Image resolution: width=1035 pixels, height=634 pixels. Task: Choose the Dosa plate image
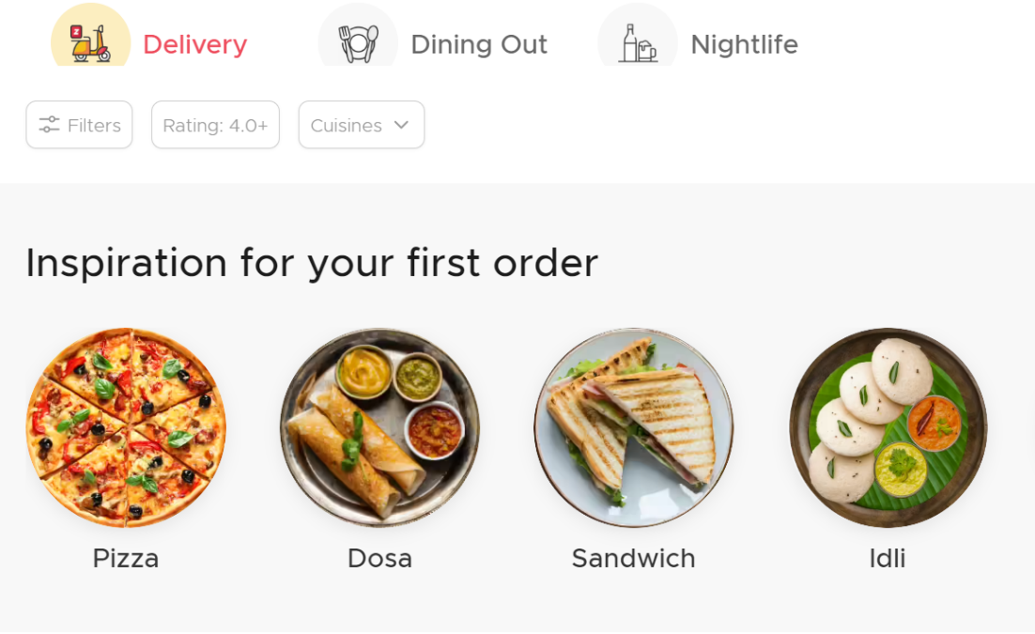[x=379, y=427]
